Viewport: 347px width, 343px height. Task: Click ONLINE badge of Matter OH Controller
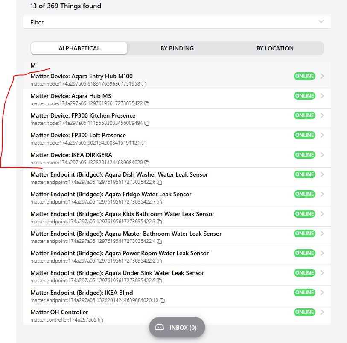click(304, 312)
